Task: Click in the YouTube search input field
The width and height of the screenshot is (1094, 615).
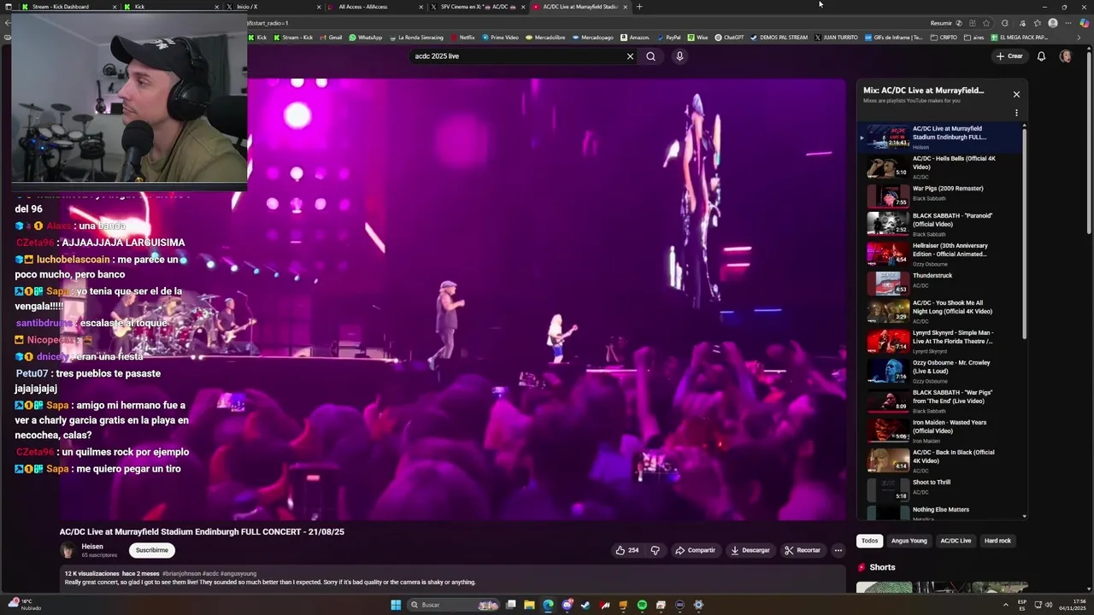Action: (x=517, y=56)
